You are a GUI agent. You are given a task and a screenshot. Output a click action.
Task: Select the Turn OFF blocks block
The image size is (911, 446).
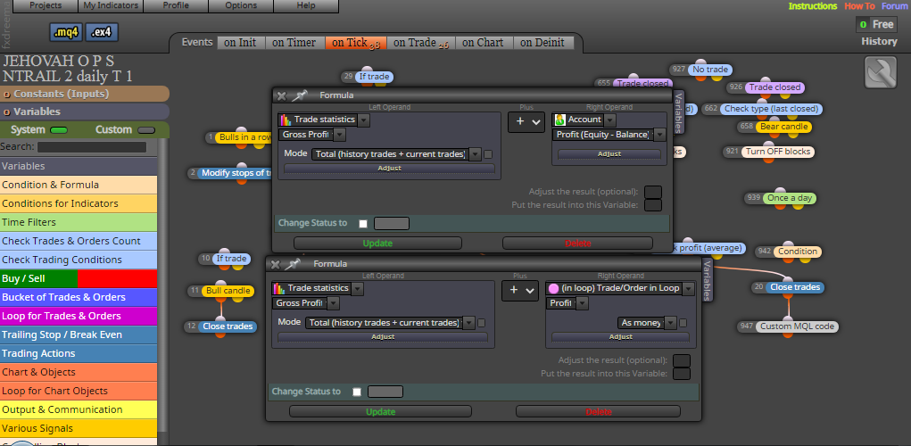point(778,152)
